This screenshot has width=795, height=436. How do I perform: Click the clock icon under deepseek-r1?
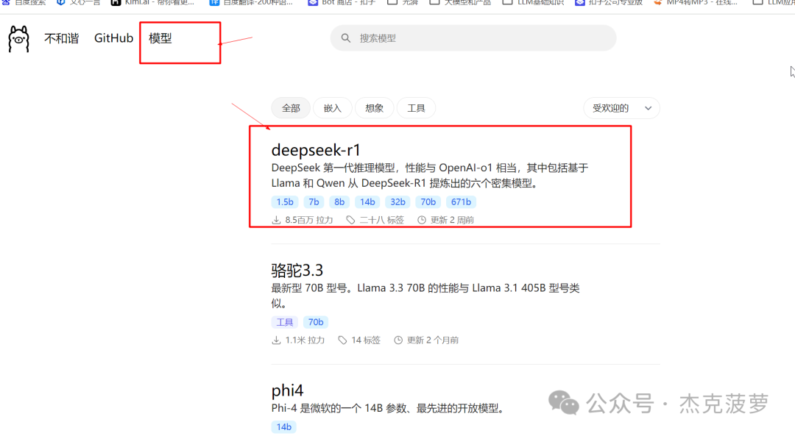(422, 220)
